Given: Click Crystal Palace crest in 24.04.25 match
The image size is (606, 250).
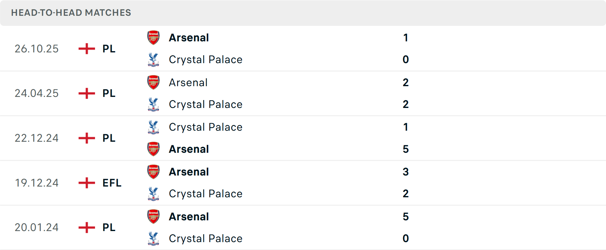Looking at the screenshot, I should tap(153, 104).
